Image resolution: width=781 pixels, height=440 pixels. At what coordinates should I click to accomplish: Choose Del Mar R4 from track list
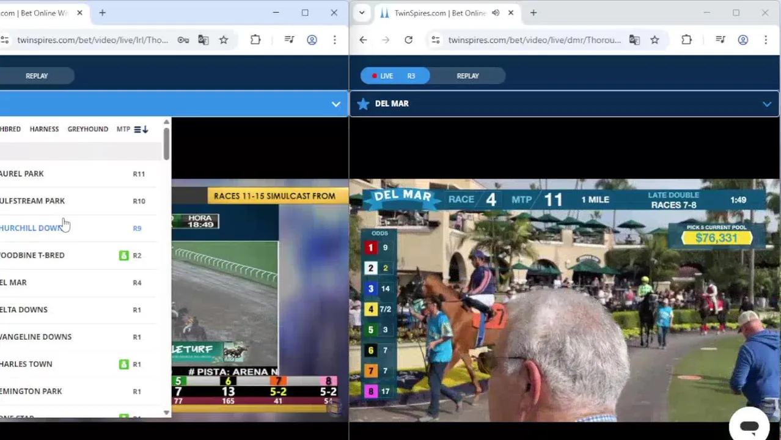[78, 282]
